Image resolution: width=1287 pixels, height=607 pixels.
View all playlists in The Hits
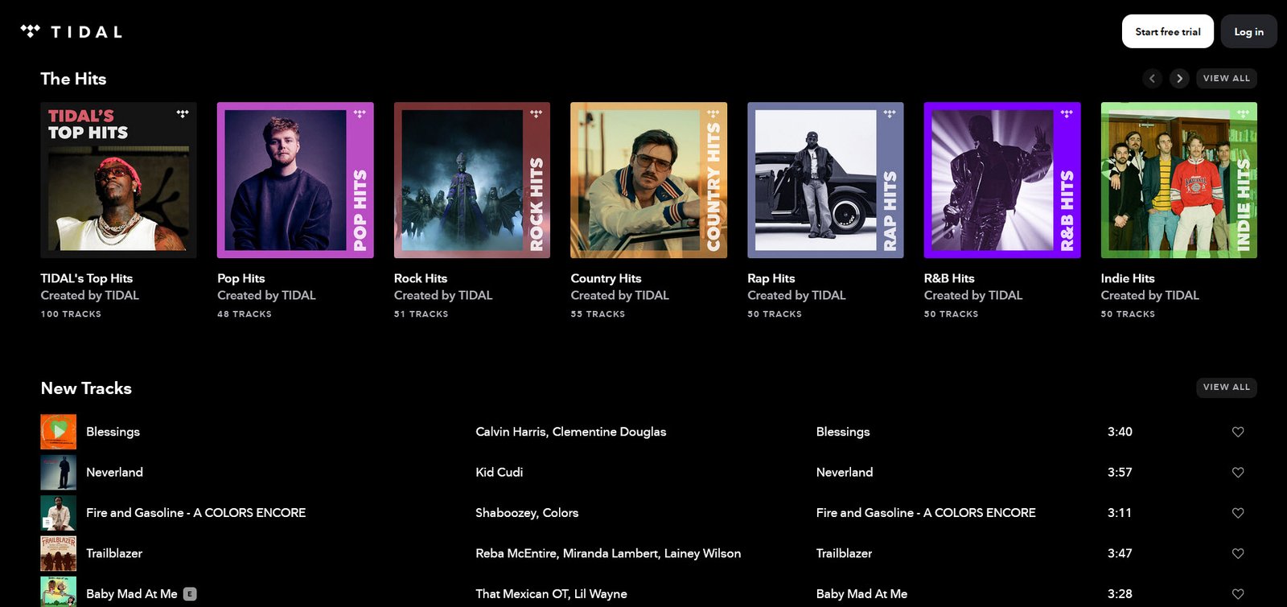[x=1227, y=79]
